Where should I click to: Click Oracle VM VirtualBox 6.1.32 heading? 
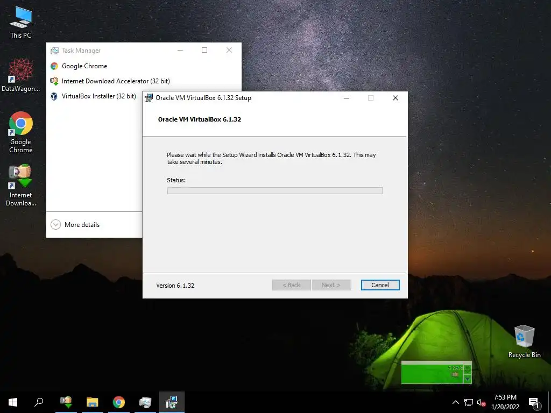pyautogui.click(x=200, y=119)
